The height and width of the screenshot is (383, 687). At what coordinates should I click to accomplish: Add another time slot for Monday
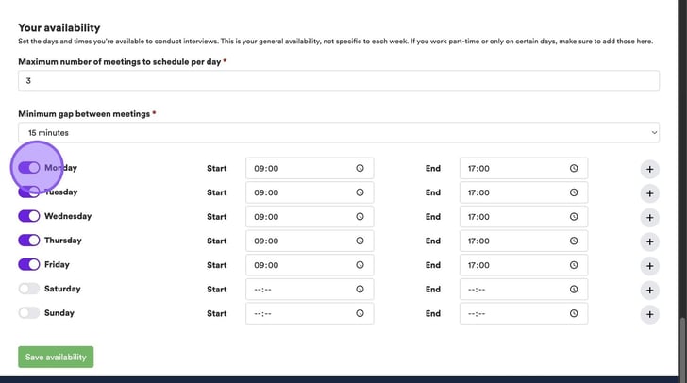649,169
